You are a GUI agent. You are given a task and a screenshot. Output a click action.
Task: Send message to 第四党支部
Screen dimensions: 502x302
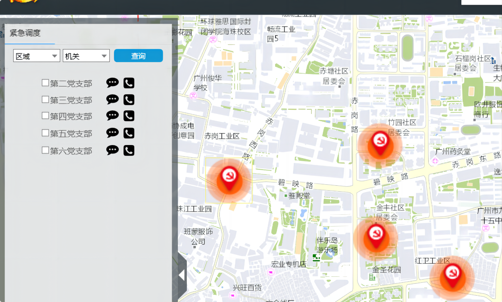(113, 116)
